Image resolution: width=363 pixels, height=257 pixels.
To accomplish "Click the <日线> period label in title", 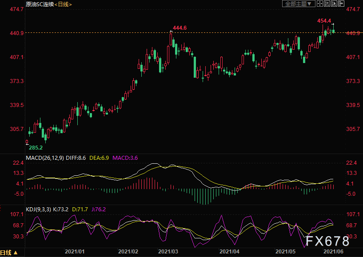I will tap(63, 4).
